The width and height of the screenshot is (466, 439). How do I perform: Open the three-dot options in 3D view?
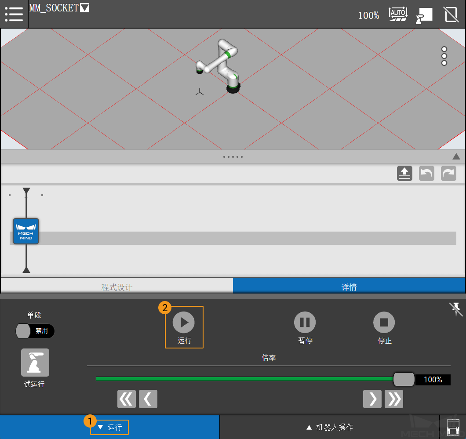pos(444,56)
